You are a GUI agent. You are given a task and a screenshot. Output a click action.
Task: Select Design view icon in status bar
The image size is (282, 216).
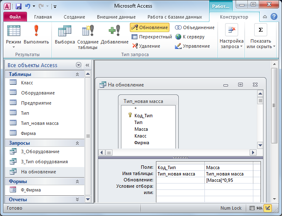pyautogui.click(x=268, y=208)
